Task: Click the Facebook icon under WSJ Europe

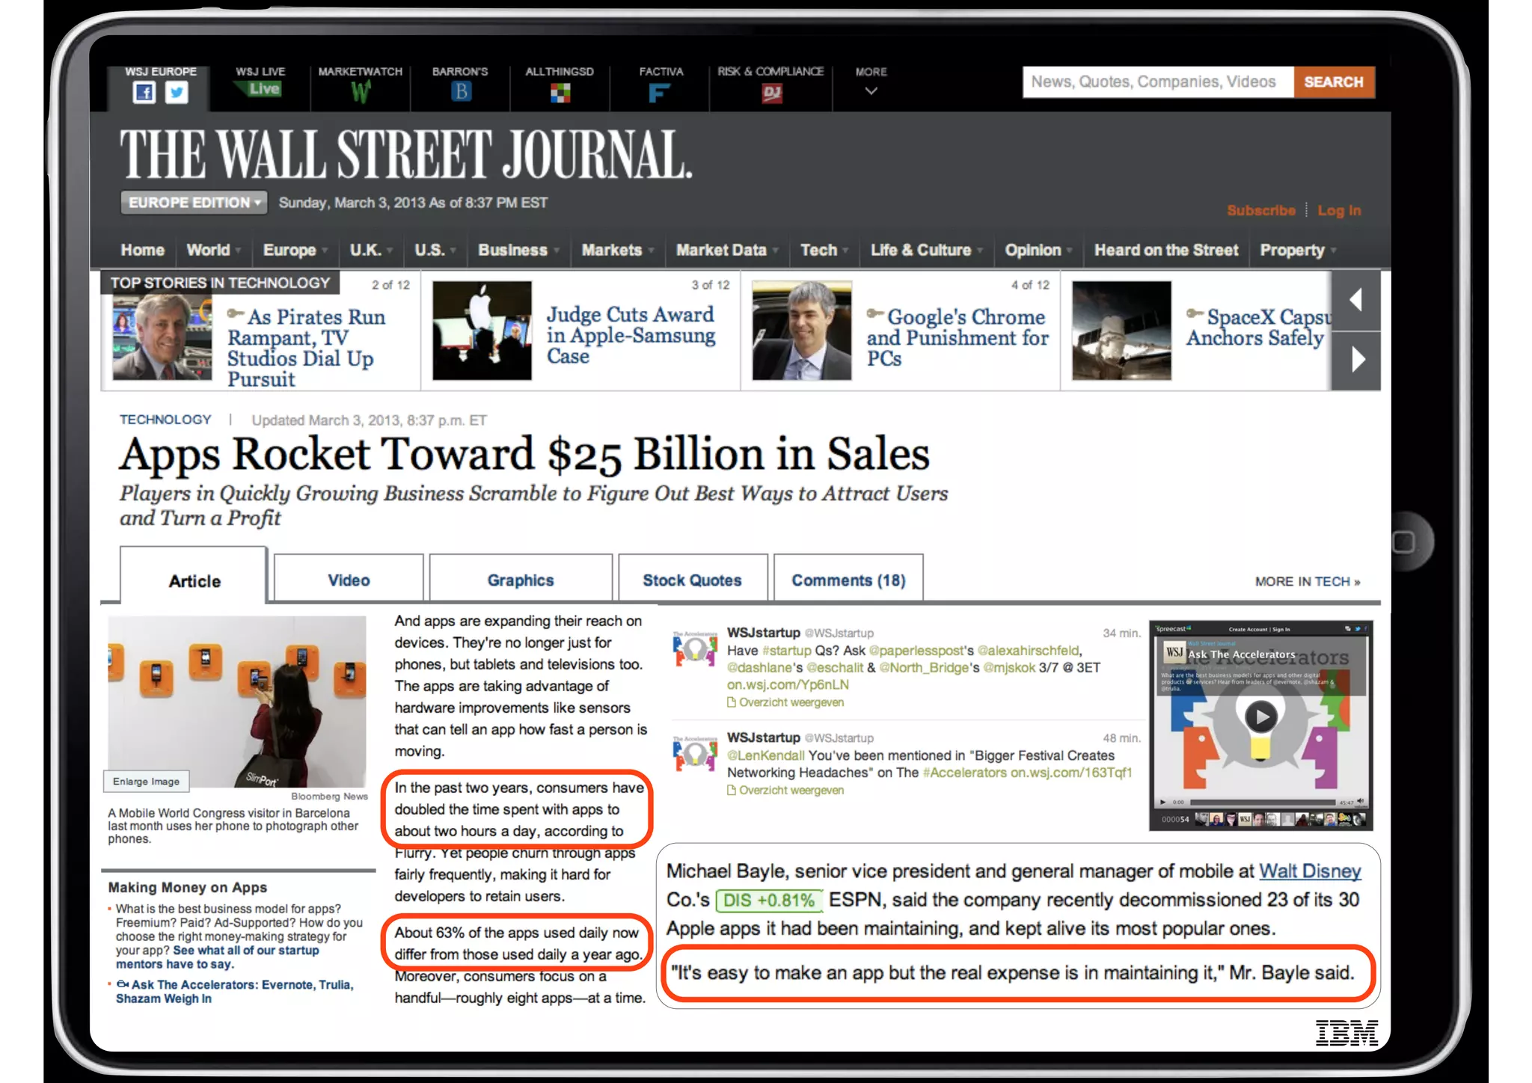Action: pos(144,93)
